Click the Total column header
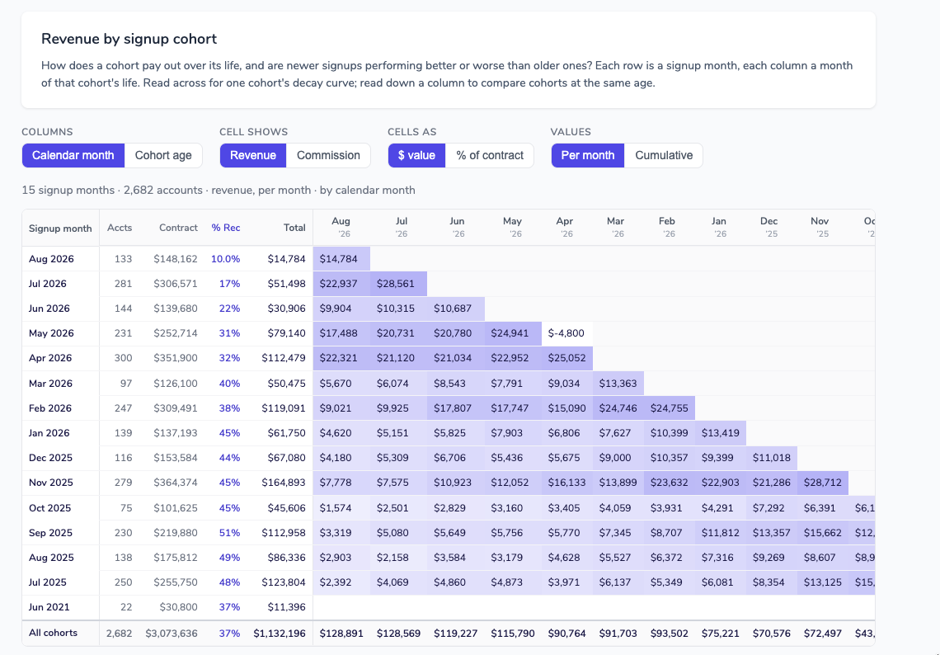This screenshot has width=940, height=655. tap(294, 228)
